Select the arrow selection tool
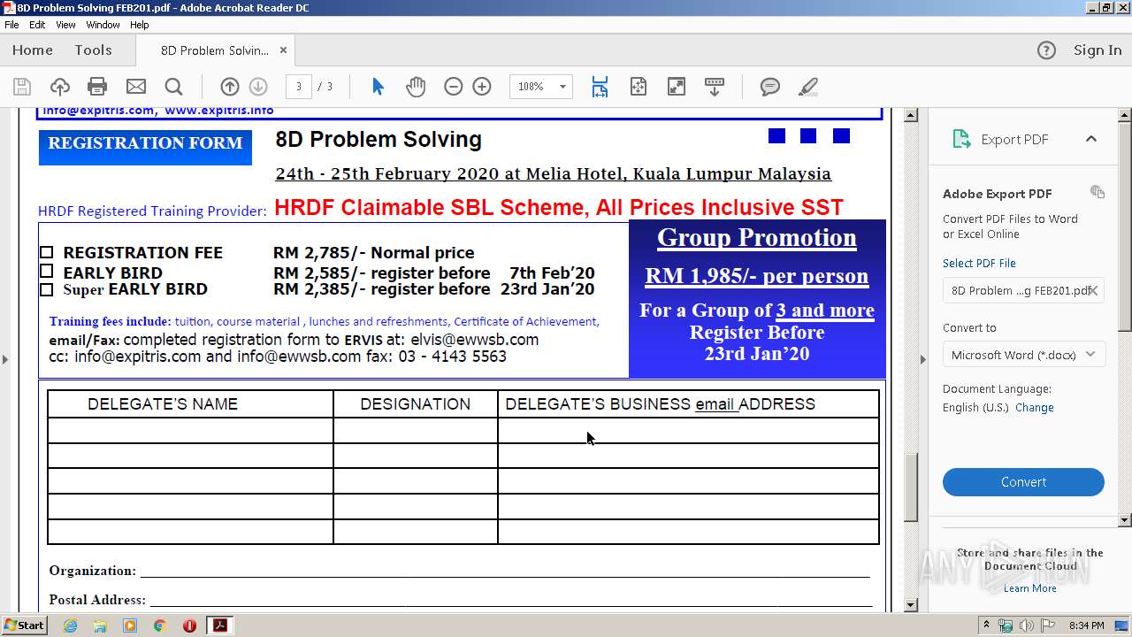1132x637 pixels. [378, 87]
